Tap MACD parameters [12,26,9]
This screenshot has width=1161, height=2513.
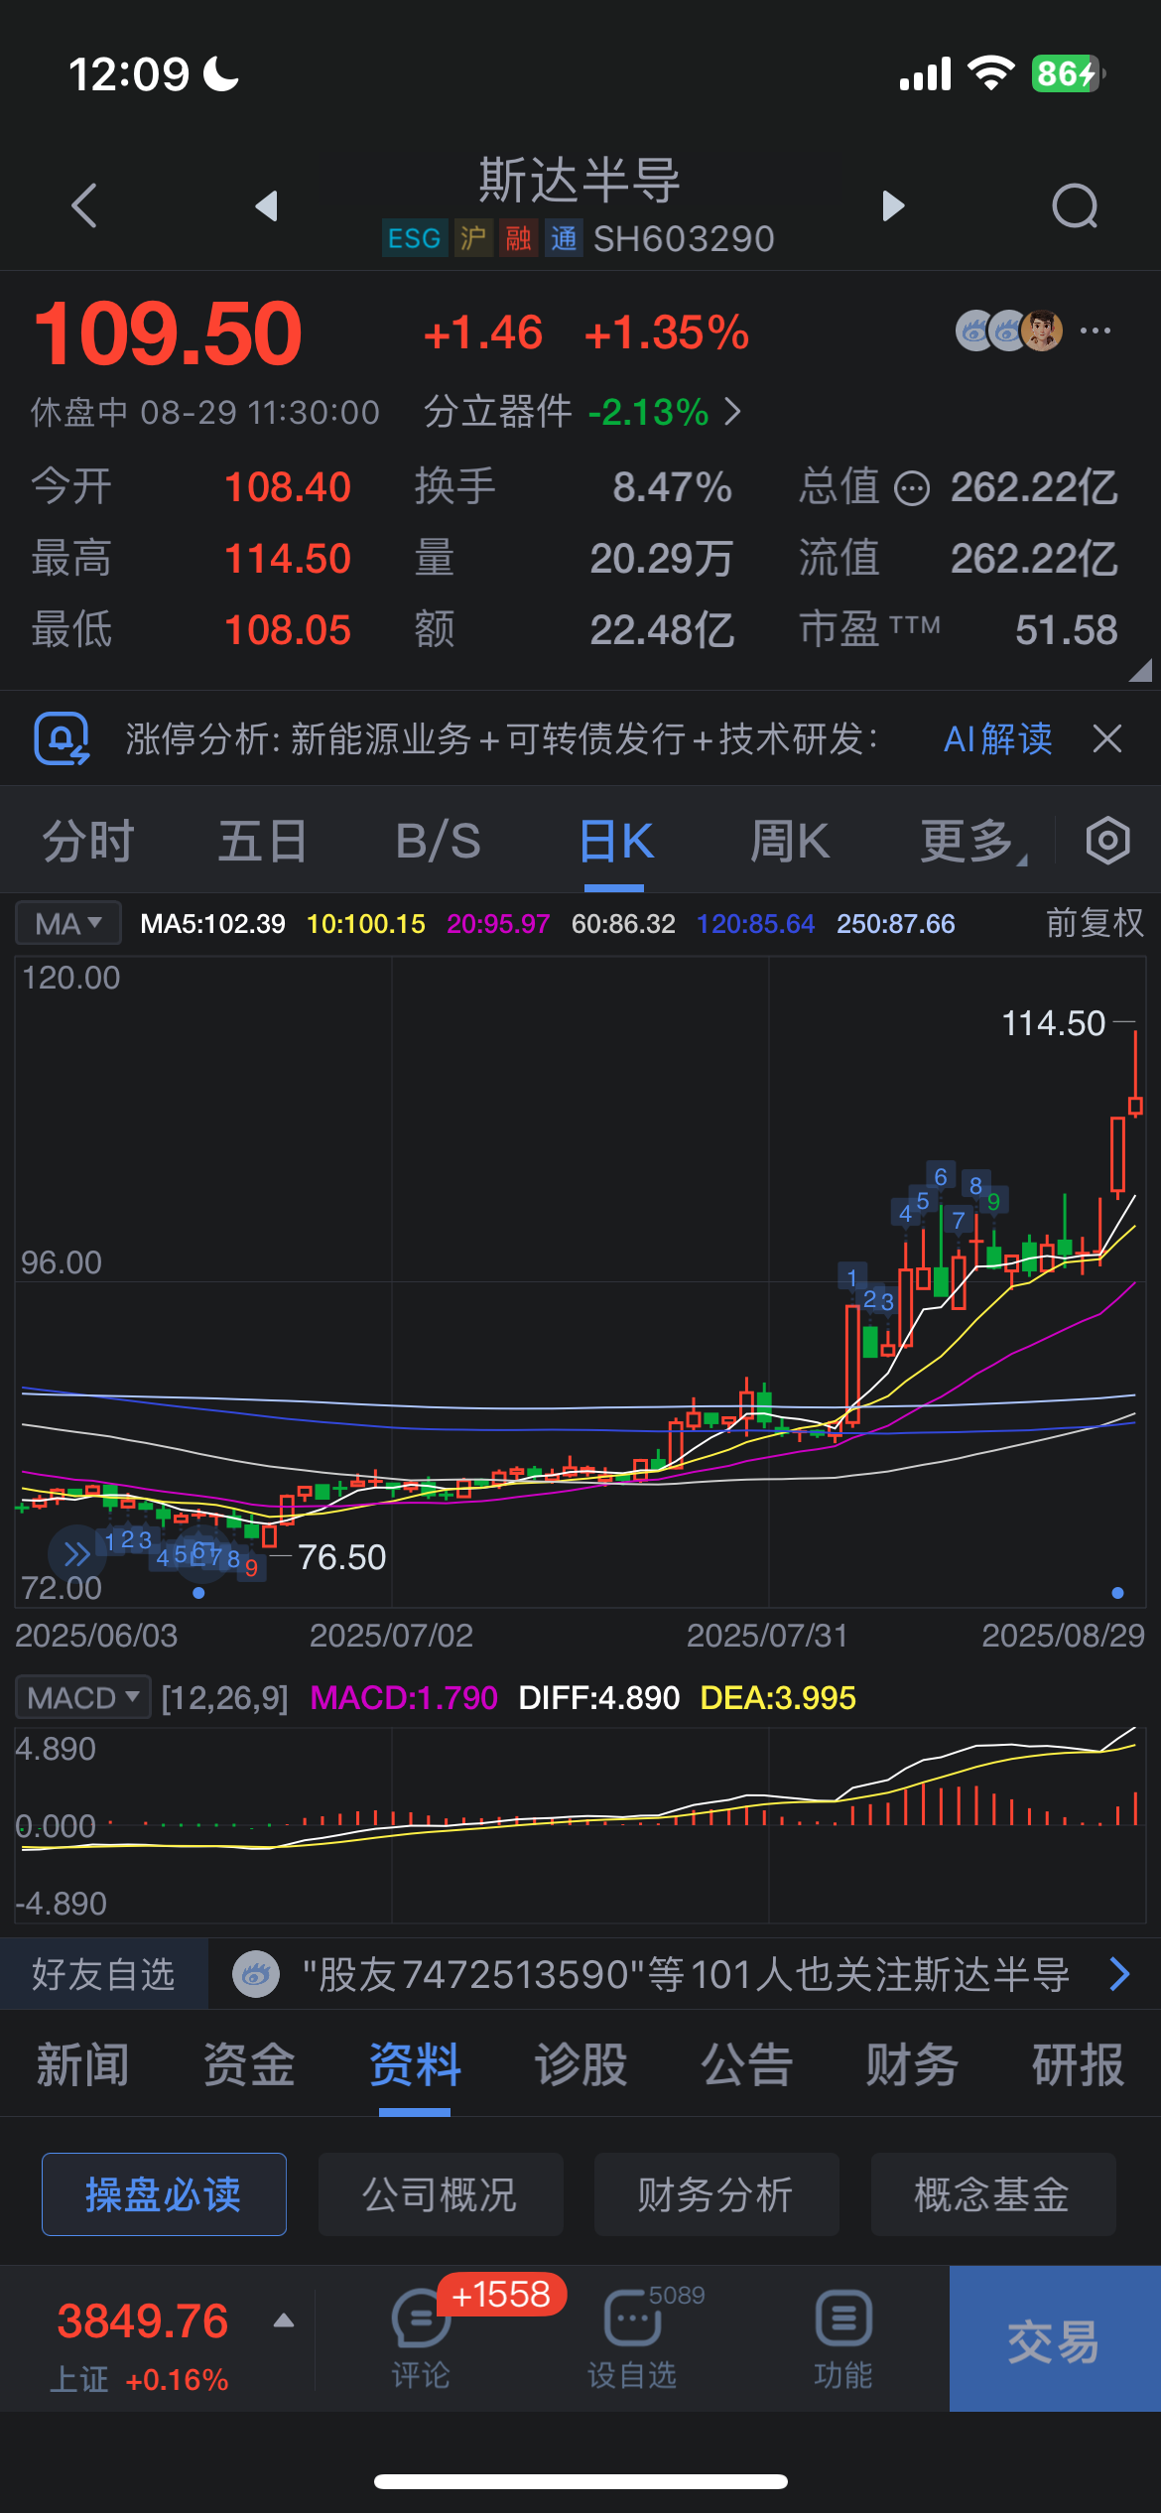tap(224, 1698)
